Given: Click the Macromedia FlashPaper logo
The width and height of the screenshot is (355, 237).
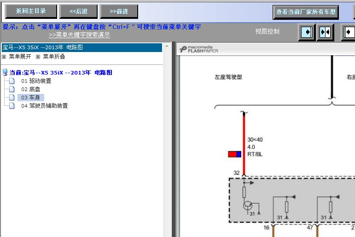Looking at the screenshot, I should tap(199, 49).
